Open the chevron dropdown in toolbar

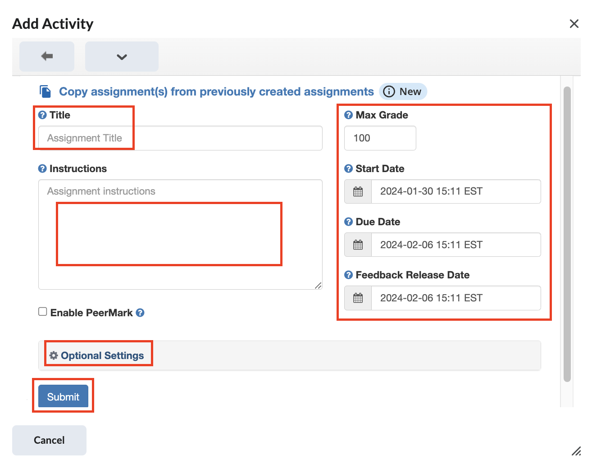[x=122, y=57]
